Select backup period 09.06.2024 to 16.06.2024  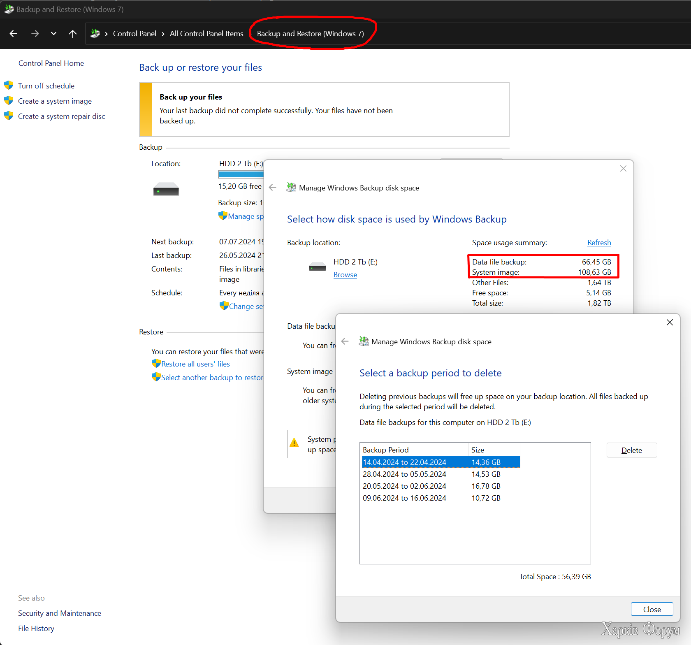tap(441, 498)
